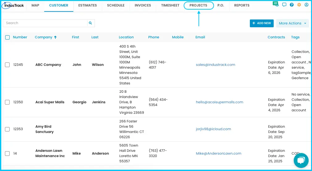312x171 pixels.
Task: Open the chat messages icon in header
Action: coord(284,5)
